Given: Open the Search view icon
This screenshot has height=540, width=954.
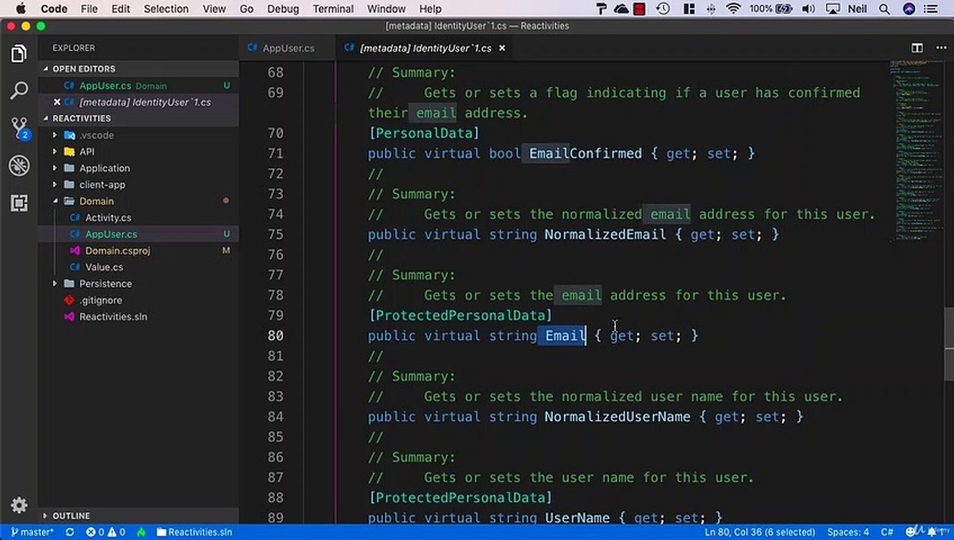Looking at the screenshot, I should pyautogui.click(x=19, y=91).
